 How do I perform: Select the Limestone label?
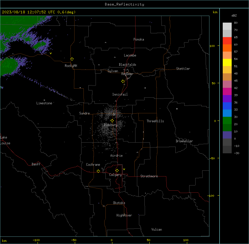(x=44, y=103)
